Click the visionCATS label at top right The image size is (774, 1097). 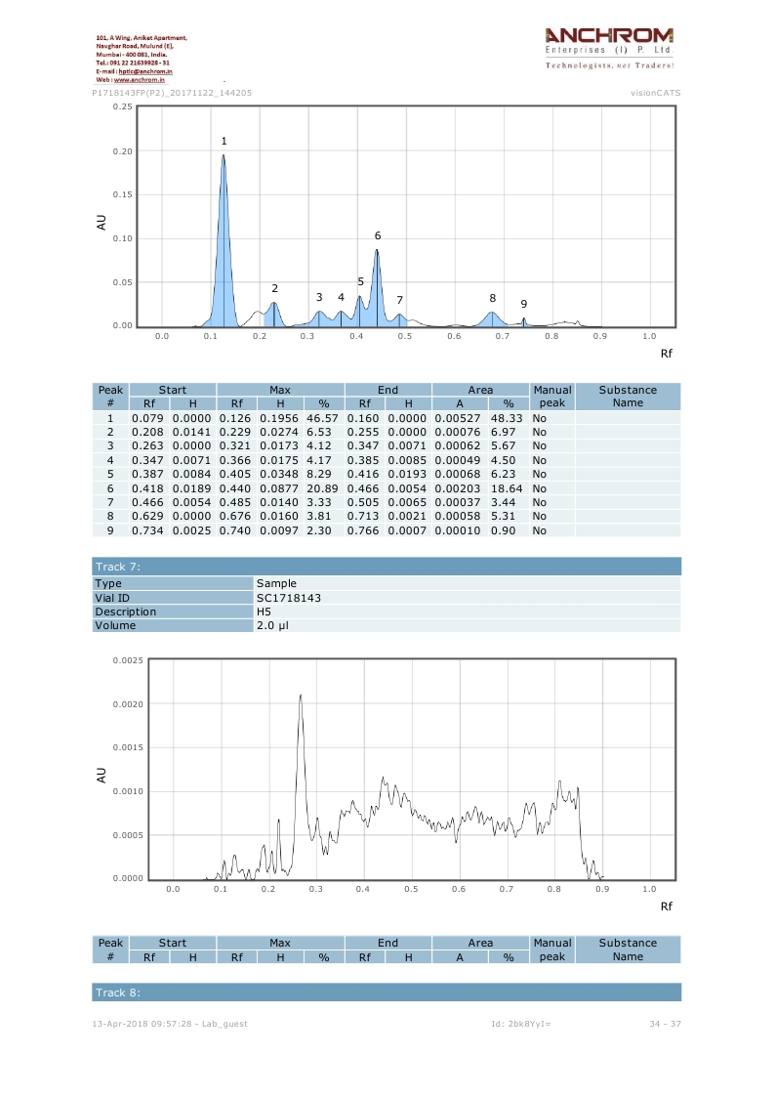coord(656,93)
